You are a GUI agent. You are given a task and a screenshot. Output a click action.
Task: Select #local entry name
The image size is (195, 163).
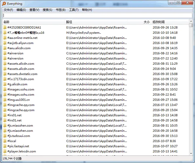(12, 141)
